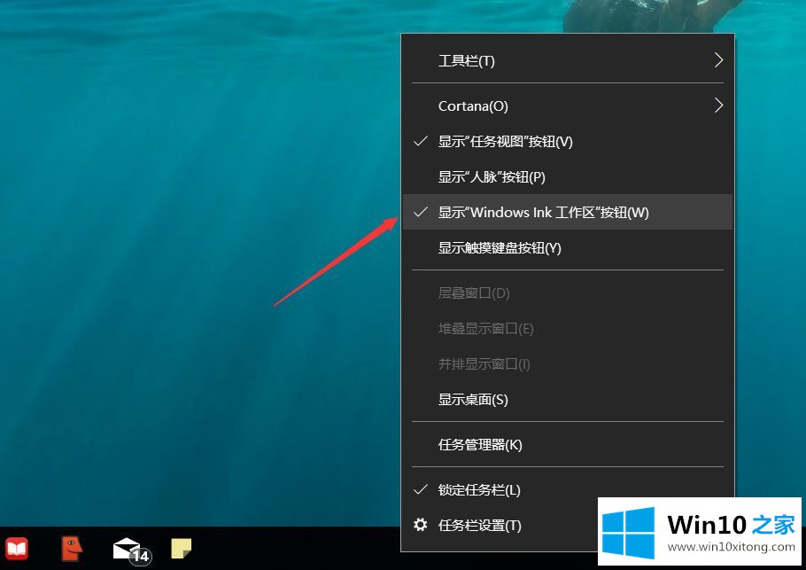806x570 pixels.
Task: Choose 堆叠显示窗口(E) menu entry
Action: (x=568, y=328)
